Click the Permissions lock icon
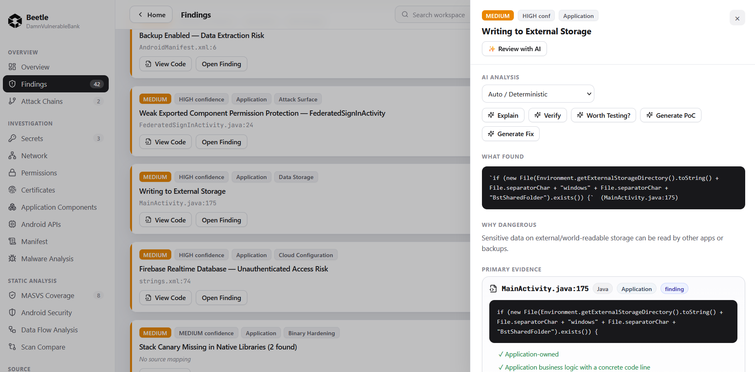Image resolution: width=755 pixels, height=372 pixels. tap(12, 173)
